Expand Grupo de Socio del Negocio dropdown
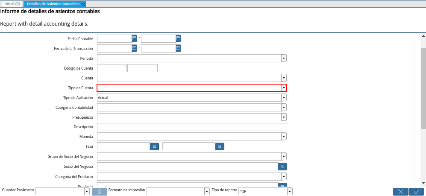Image resolution: width=426 pixels, height=196 pixels. tap(284, 156)
